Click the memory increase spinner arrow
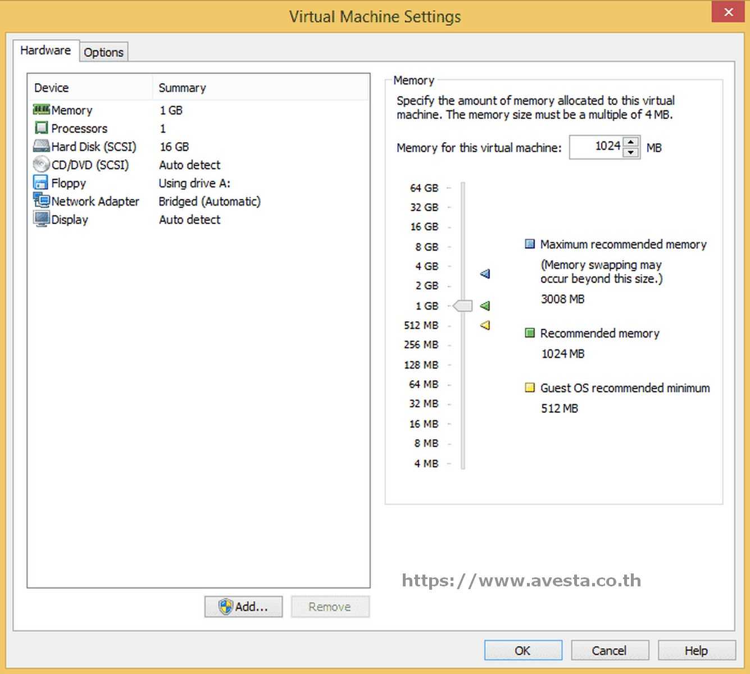Viewport: 750px width, 674px height. [631, 142]
